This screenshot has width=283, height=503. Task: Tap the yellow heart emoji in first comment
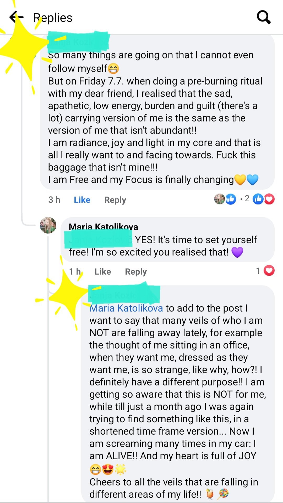tap(240, 180)
